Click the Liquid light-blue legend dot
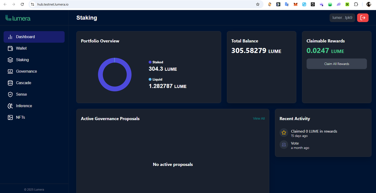This screenshot has height=193, width=376. point(150,79)
